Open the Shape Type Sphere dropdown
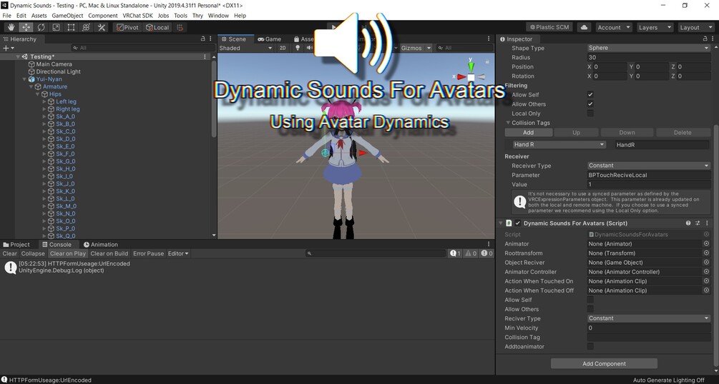Screen dimensions: 719x384 649,48
